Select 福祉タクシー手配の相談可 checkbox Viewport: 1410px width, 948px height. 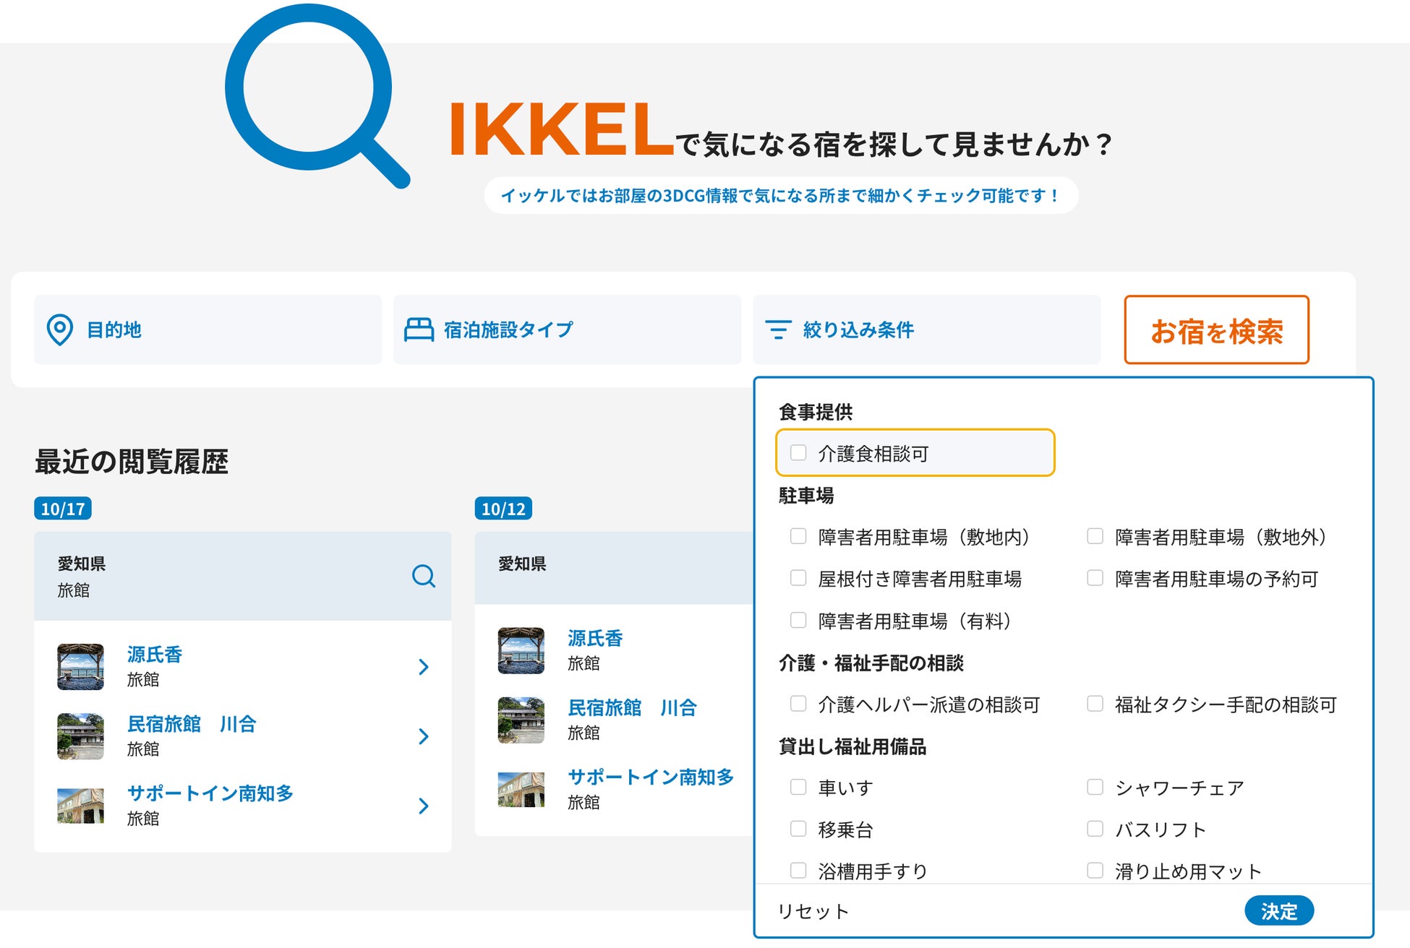(x=1095, y=704)
